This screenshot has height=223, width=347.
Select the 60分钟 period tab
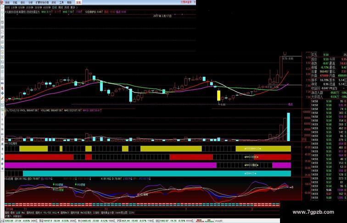[47, 7]
